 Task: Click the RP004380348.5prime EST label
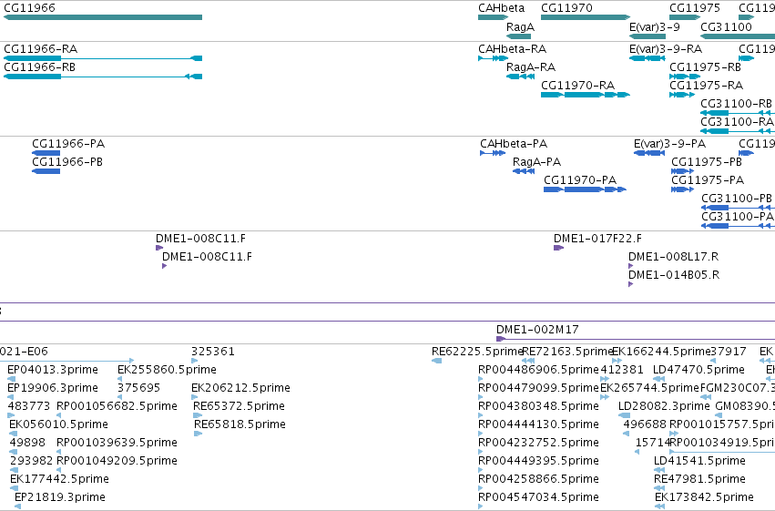click(x=538, y=407)
